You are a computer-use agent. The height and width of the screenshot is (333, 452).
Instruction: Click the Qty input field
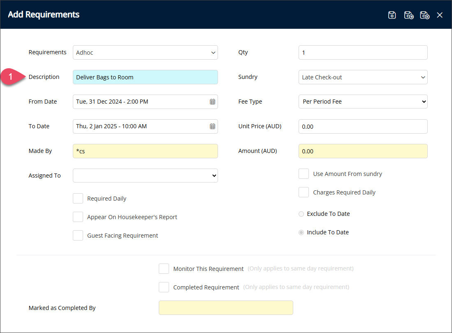(363, 53)
